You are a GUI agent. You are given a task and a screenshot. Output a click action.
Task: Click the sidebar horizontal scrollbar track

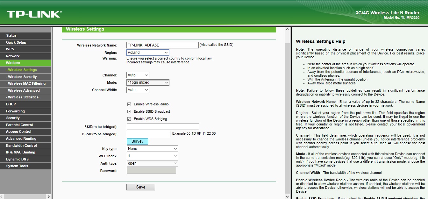[25, 196]
